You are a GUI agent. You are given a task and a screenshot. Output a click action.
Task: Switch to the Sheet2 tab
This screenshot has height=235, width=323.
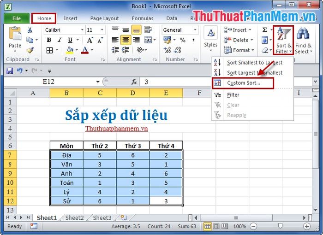(x=75, y=217)
